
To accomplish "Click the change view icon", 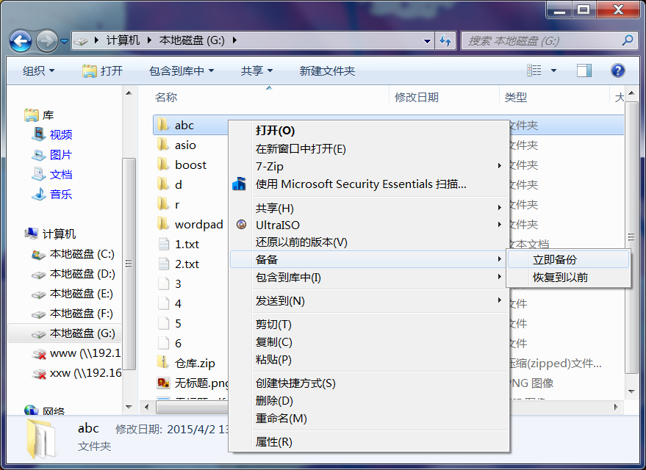I will [x=534, y=70].
